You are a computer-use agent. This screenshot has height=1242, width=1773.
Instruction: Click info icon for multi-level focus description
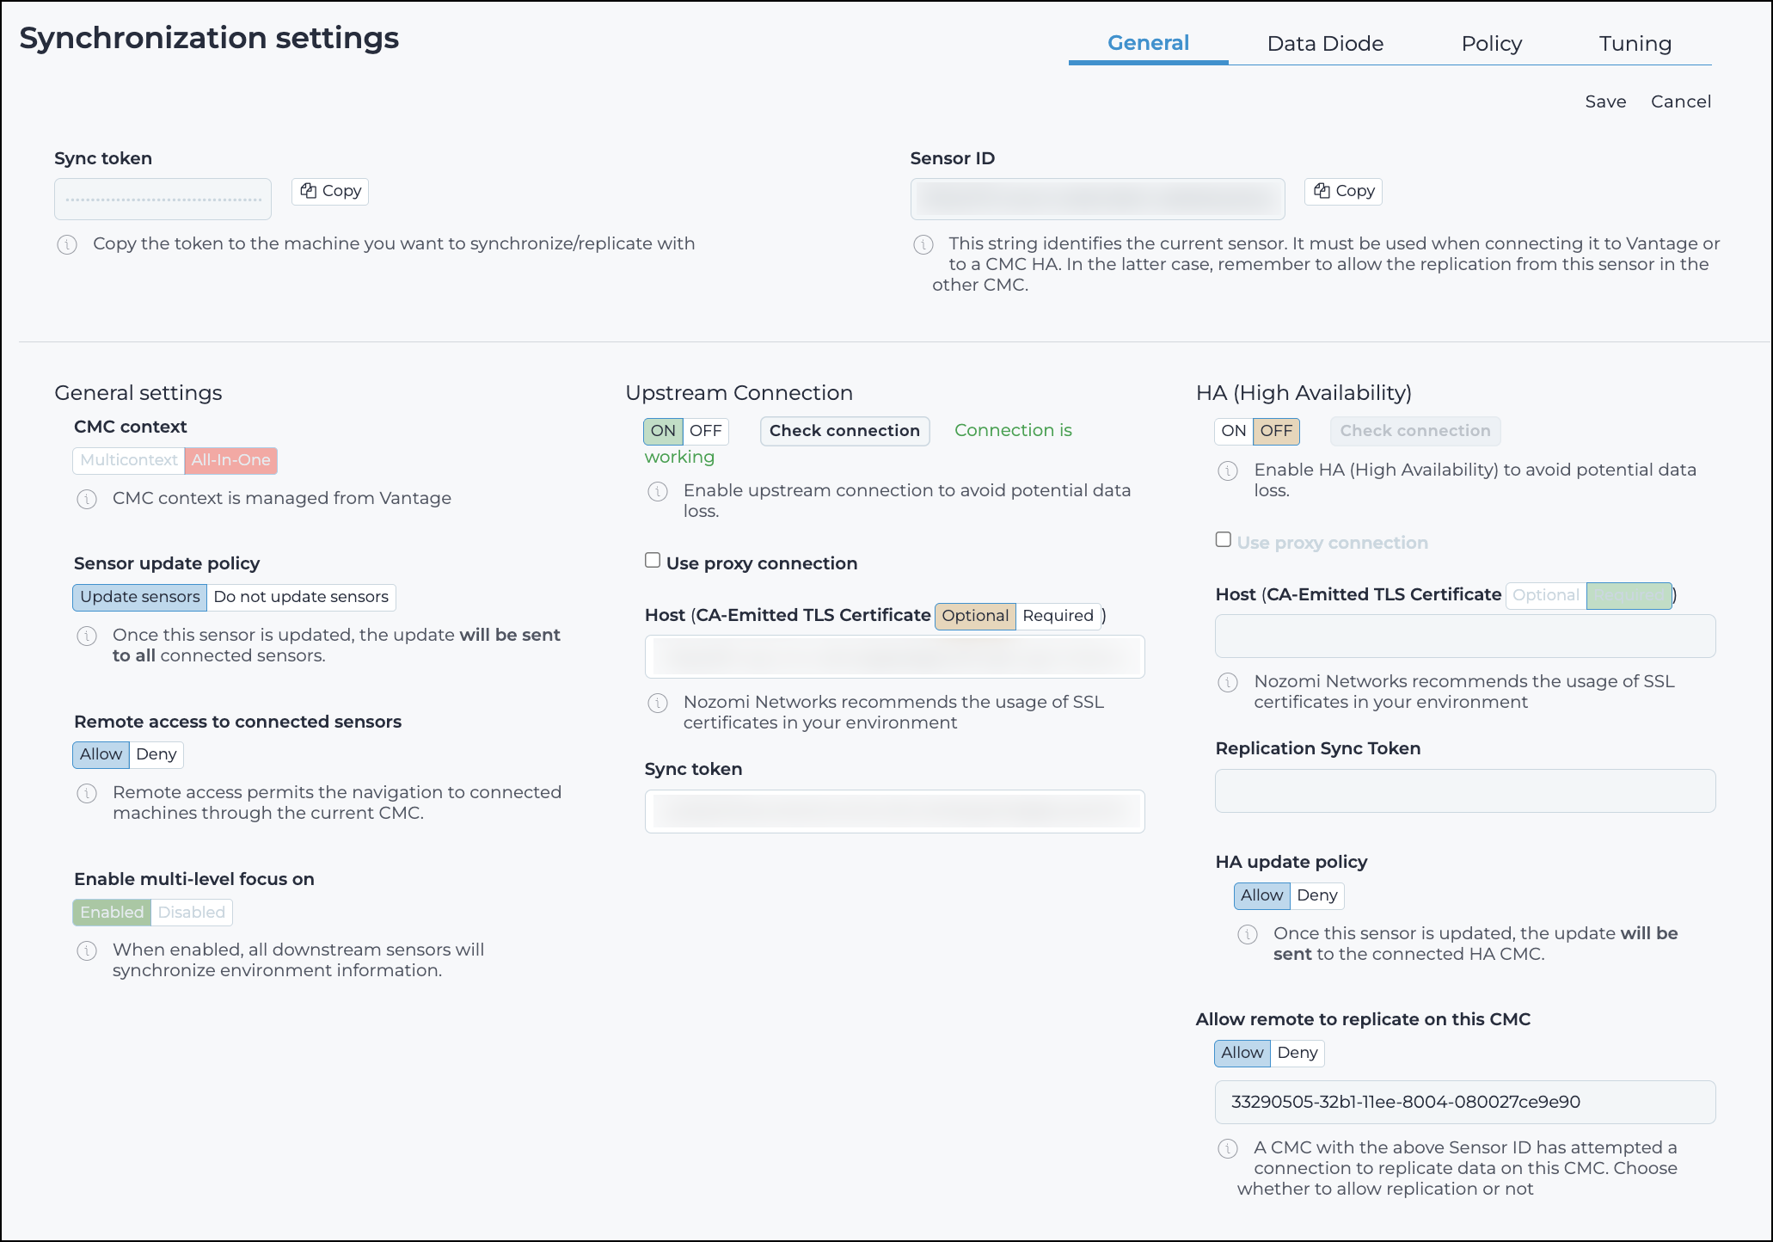tap(87, 951)
